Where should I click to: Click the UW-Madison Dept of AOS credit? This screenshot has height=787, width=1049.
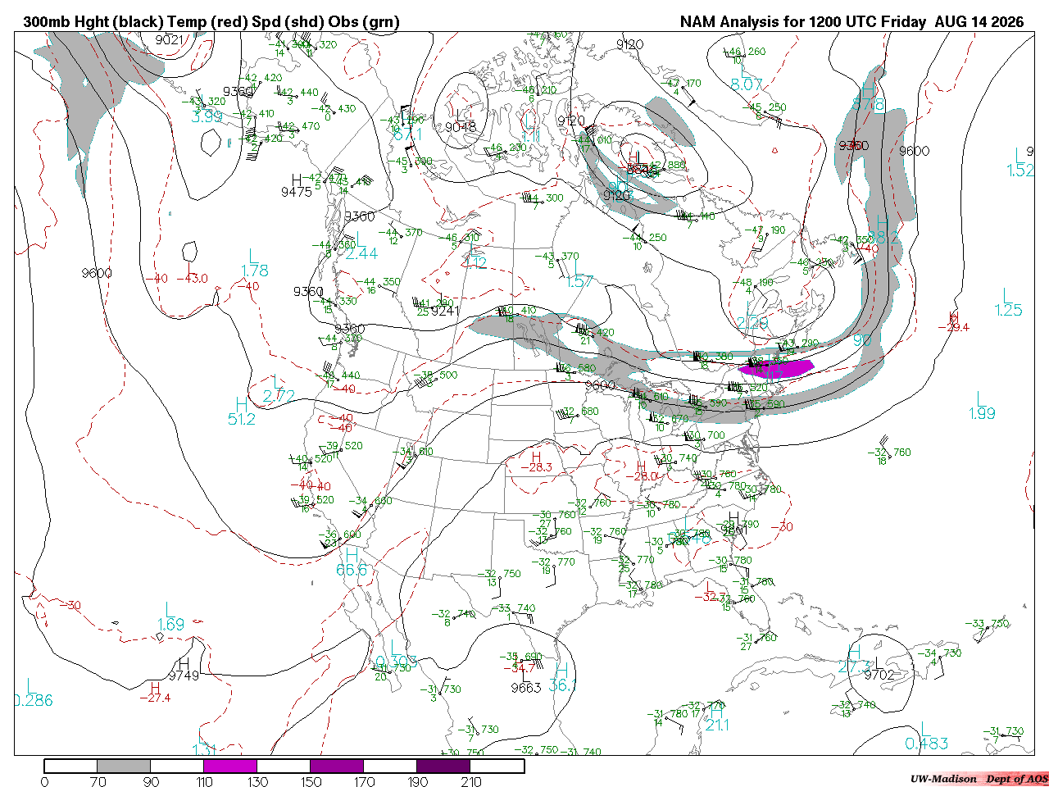(x=979, y=779)
